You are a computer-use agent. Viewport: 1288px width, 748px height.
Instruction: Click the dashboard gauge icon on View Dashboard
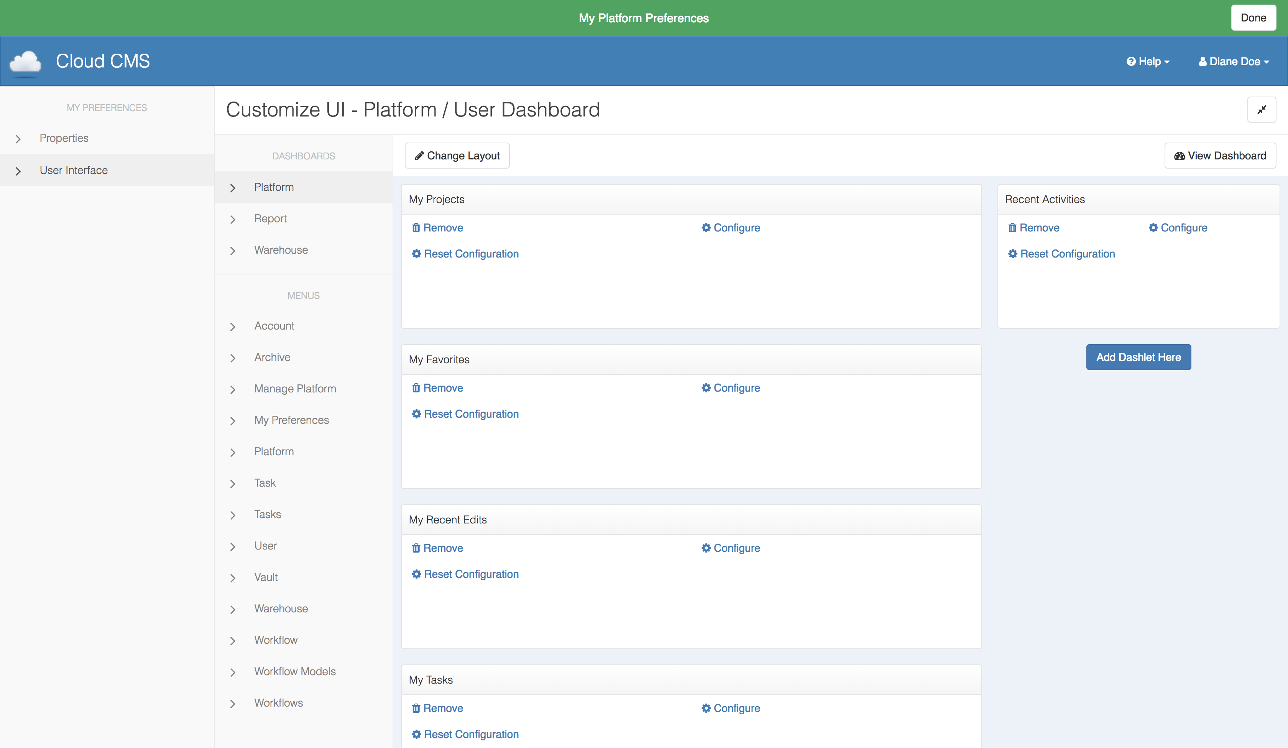point(1179,156)
